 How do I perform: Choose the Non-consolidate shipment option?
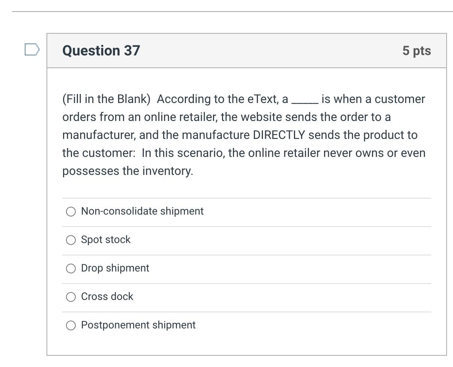point(71,212)
